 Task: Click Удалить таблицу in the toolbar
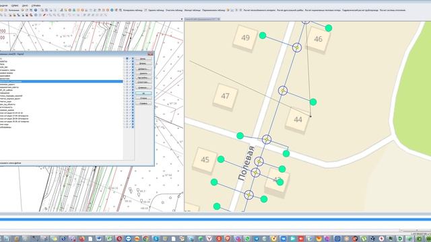click(156, 10)
